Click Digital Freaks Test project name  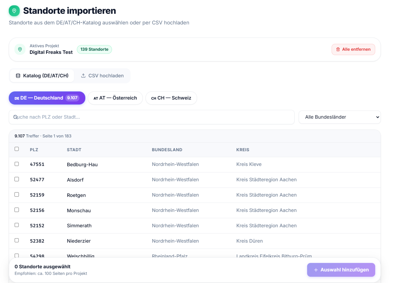click(x=51, y=52)
